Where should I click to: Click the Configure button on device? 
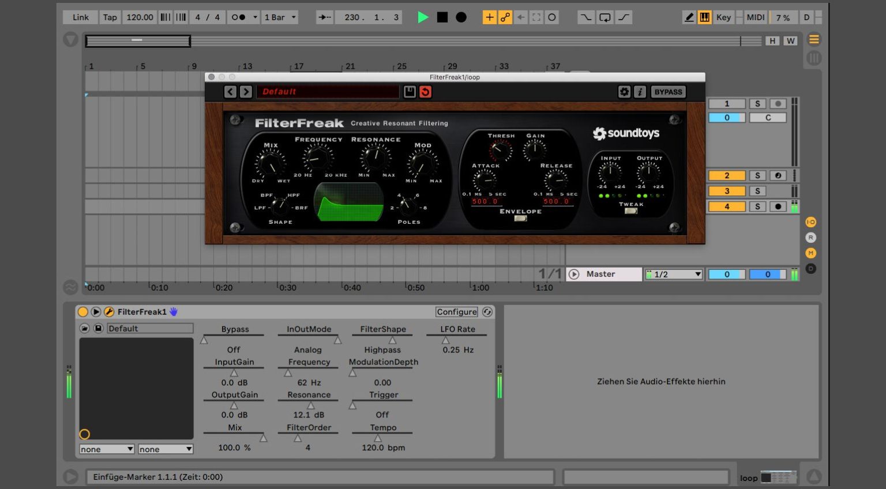tap(456, 312)
